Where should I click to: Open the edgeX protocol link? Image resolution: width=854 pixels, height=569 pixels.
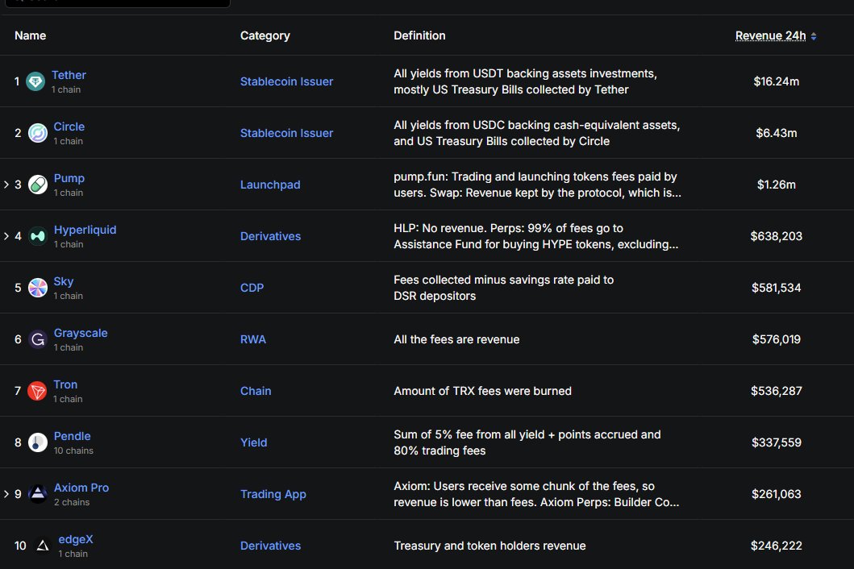(76, 539)
